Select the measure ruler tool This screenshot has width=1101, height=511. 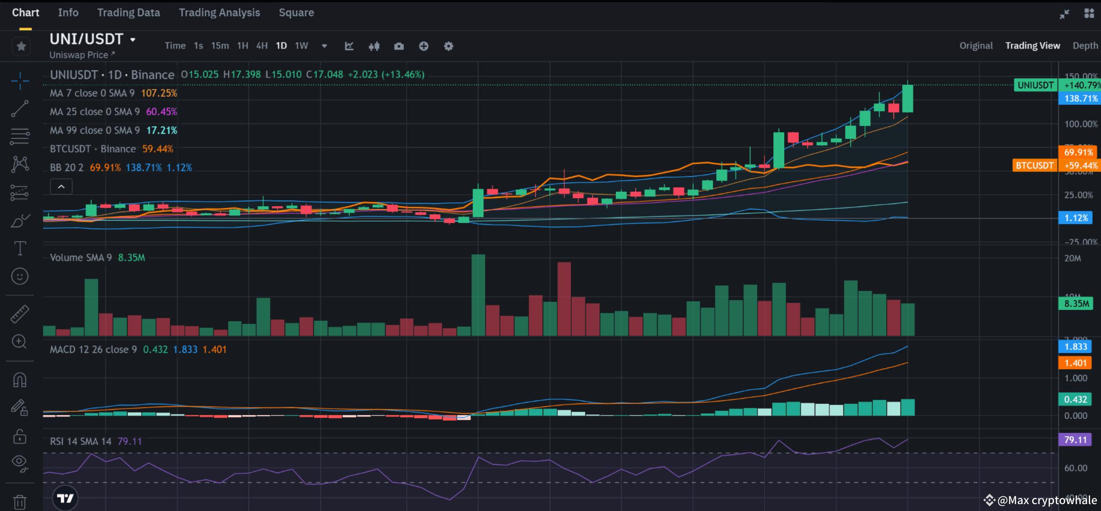(x=20, y=313)
